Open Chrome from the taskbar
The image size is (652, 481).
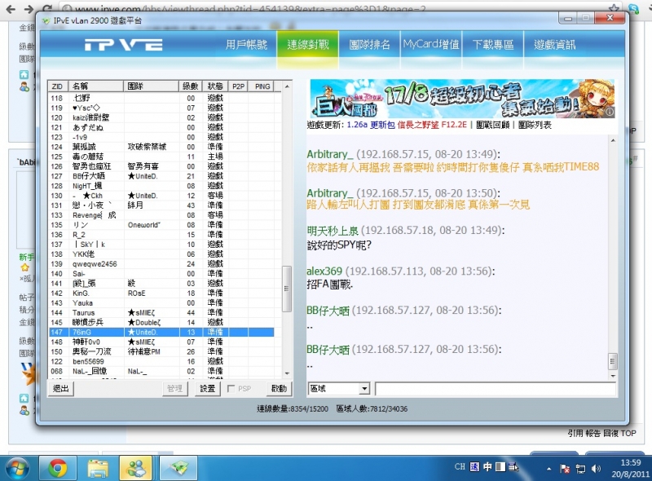point(58,467)
